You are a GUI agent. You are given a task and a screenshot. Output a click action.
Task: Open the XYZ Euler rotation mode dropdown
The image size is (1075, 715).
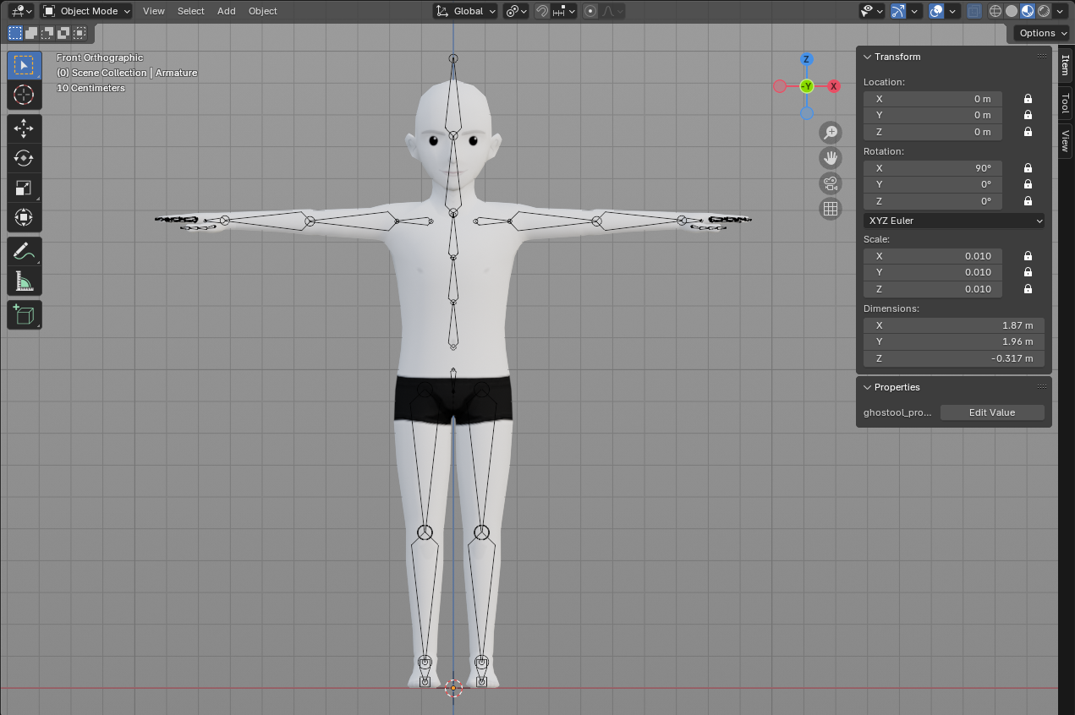click(x=954, y=221)
